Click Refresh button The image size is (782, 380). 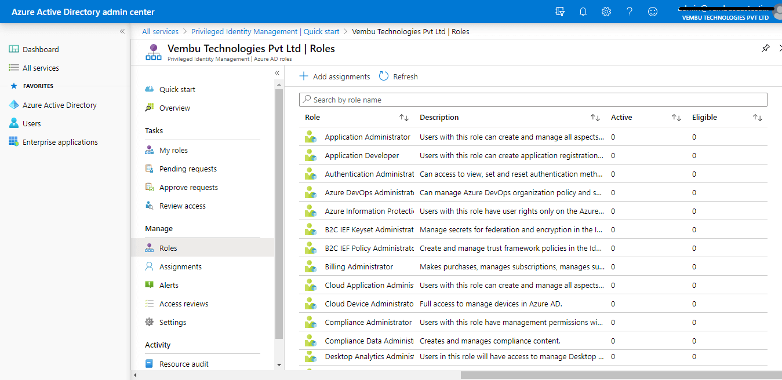point(398,76)
